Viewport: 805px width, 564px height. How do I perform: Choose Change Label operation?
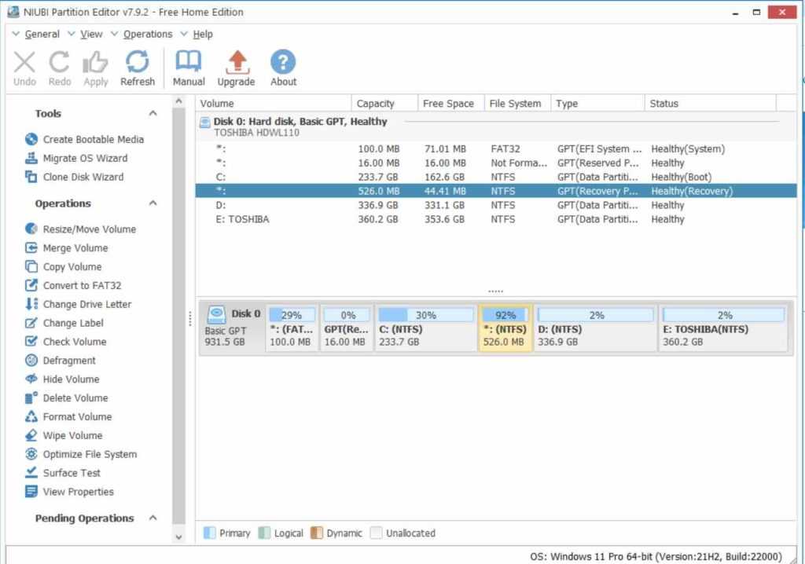(x=64, y=323)
